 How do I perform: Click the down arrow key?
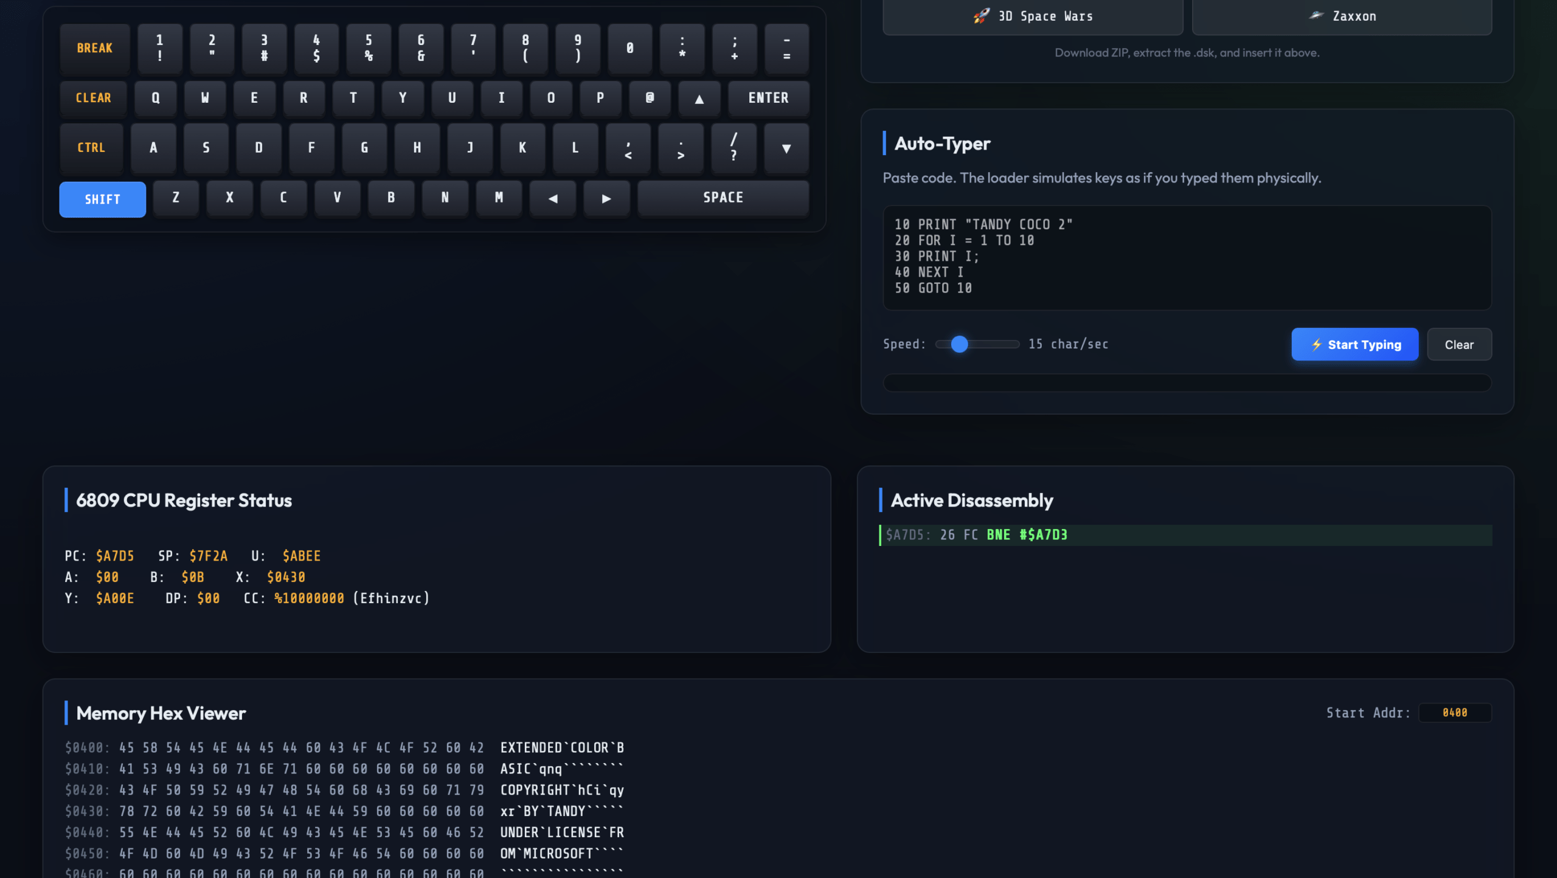pos(786,148)
